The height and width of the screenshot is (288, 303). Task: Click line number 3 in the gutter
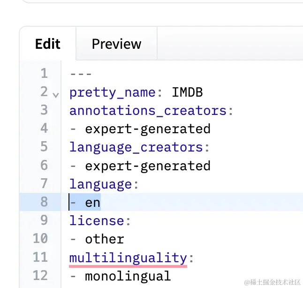pyautogui.click(x=44, y=110)
